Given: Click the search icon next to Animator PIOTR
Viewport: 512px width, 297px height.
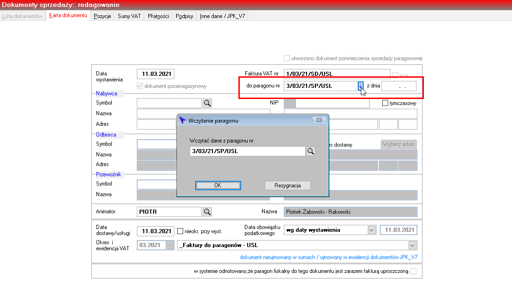Looking at the screenshot, I should pos(207,212).
